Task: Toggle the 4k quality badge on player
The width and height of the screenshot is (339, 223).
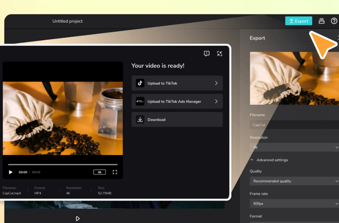Action: point(99,172)
